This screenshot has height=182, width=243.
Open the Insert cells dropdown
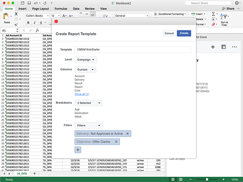[x=198, y=14]
